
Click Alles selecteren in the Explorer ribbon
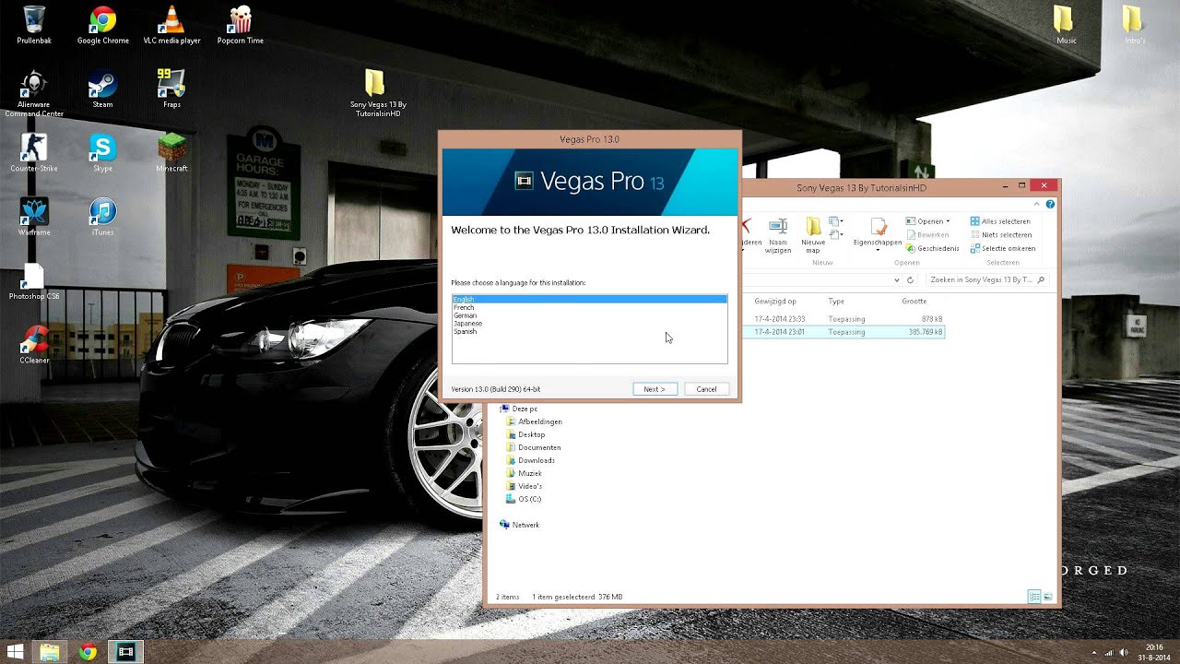pyautogui.click(x=1000, y=221)
